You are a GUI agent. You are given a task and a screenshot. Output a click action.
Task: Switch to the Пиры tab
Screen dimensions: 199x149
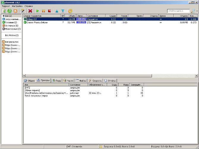pos(56,81)
